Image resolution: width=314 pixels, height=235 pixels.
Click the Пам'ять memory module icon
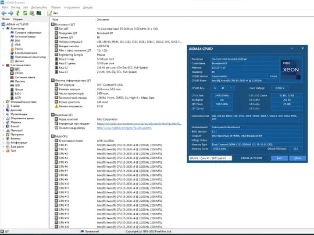pos(12,81)
